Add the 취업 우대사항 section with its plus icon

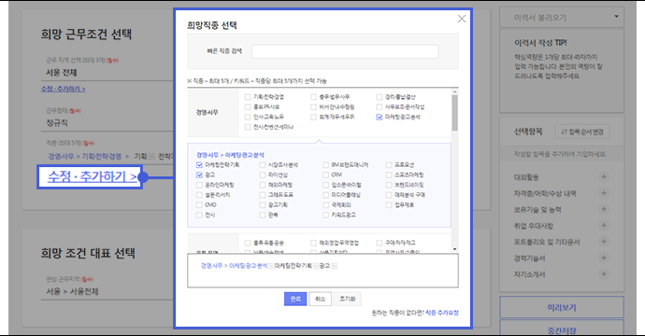coord(604,225)
